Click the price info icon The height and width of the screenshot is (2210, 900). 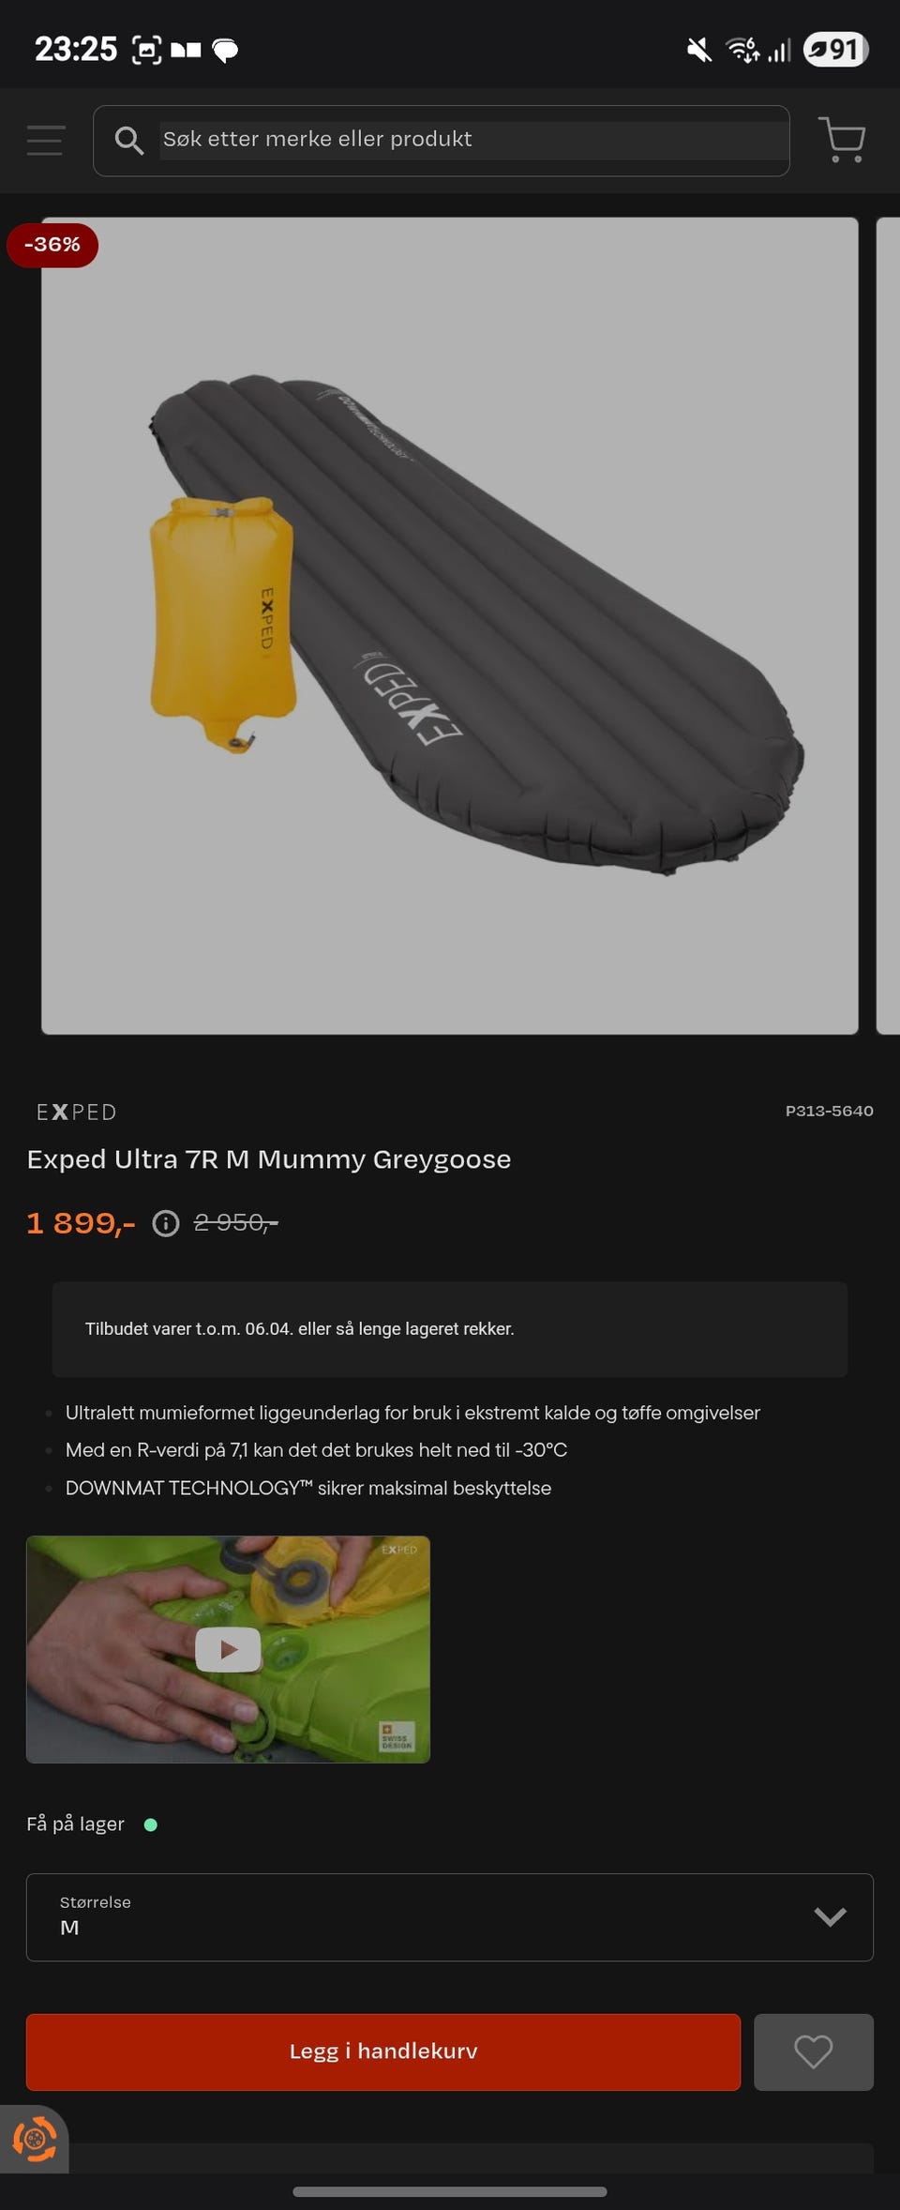tap(166, 1223)
